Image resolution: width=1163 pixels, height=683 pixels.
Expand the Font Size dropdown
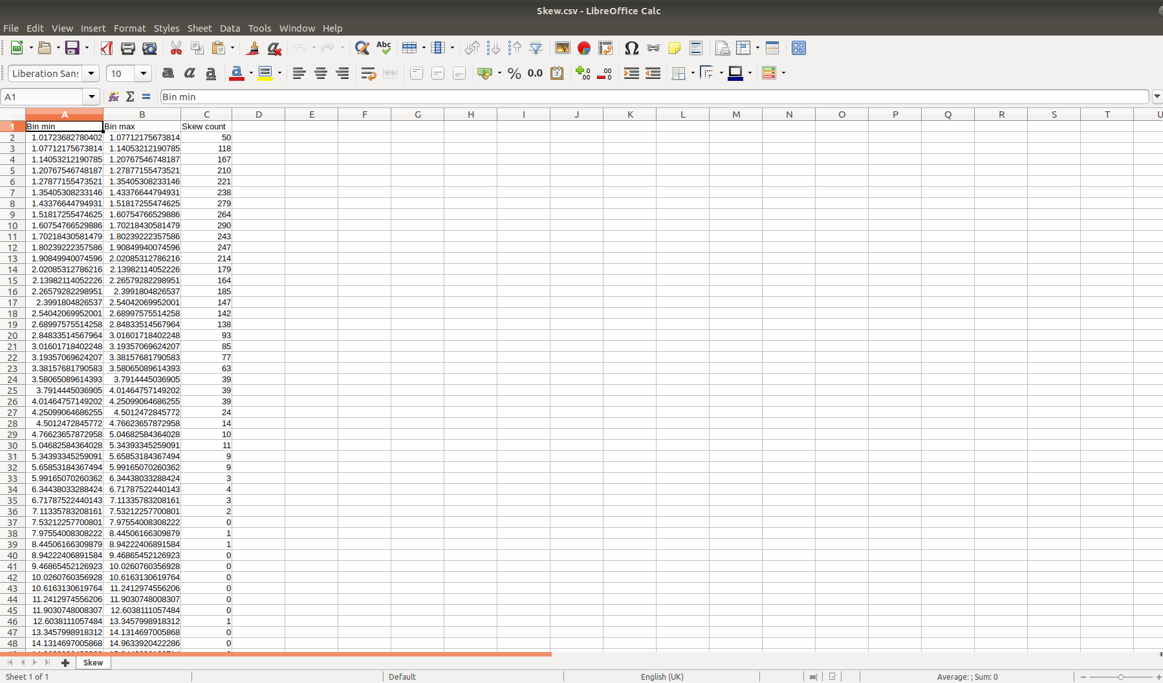pos(144,73)
